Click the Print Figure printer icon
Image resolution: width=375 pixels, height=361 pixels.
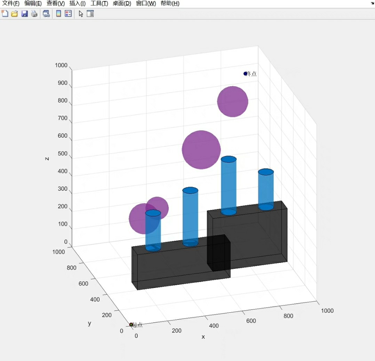tap(34, 14)
